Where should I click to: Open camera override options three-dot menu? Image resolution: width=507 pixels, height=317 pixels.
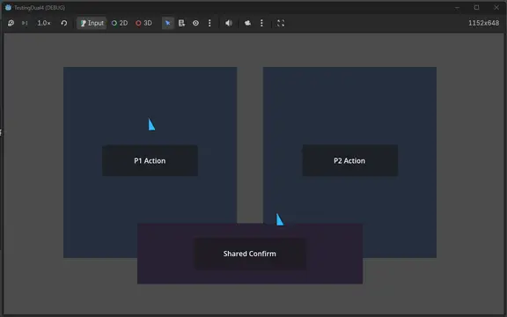(261, 23)
